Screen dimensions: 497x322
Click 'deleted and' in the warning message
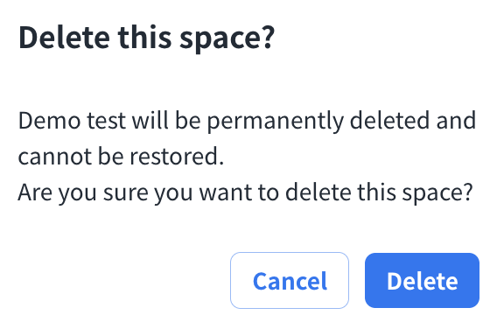pyautogui.click(x=413, y=121)
